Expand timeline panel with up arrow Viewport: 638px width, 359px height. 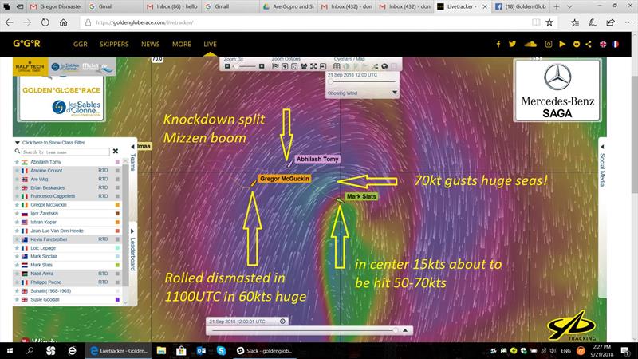coord(405,330)
